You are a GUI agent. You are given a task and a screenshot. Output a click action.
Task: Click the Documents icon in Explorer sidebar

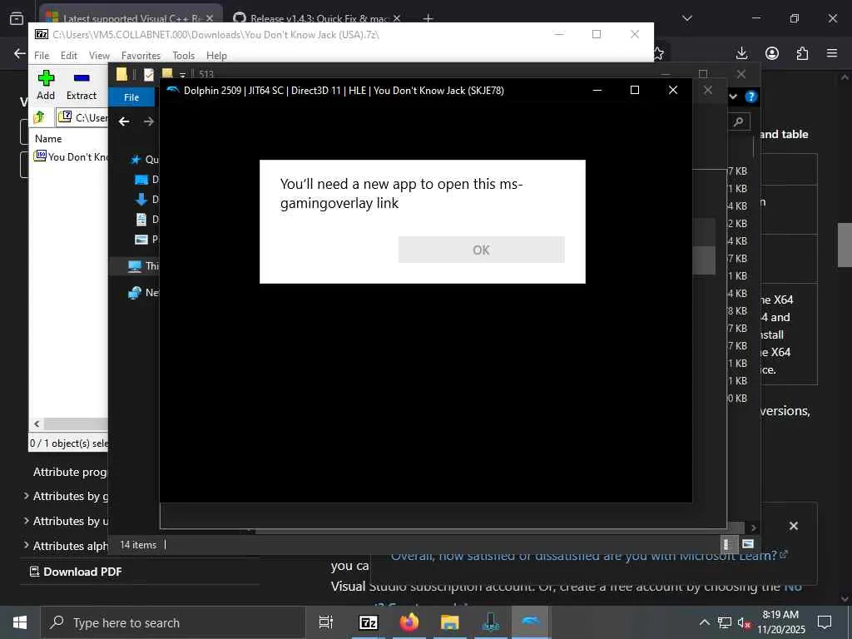141,220
